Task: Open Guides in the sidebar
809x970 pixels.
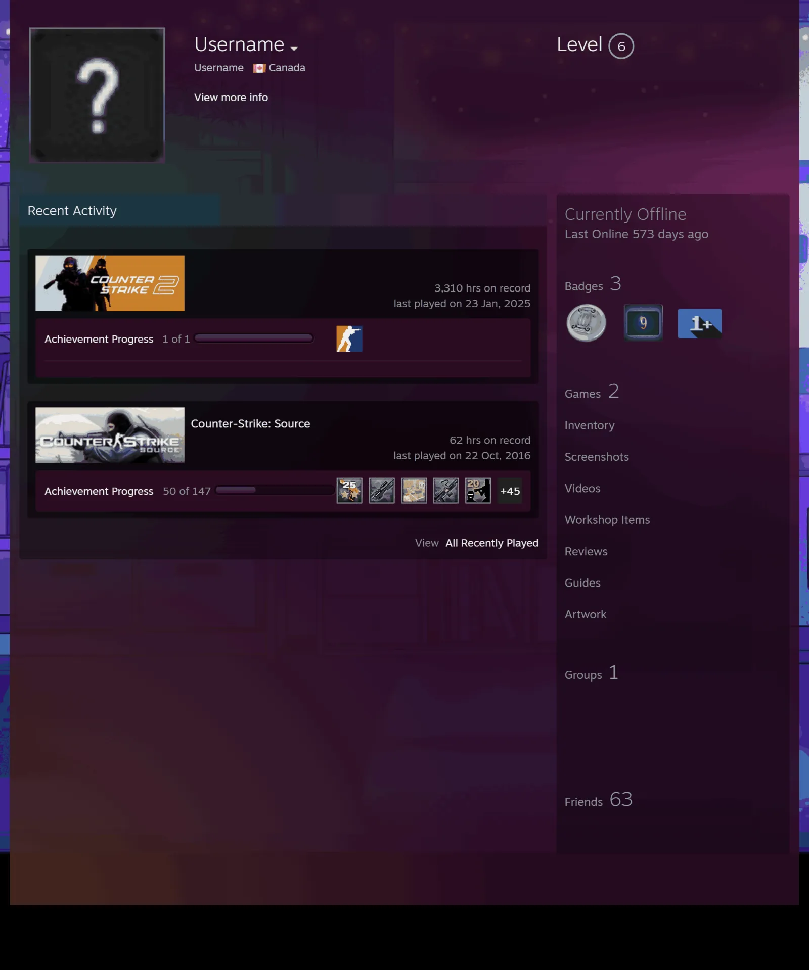Action: click(x=582, y=583)
